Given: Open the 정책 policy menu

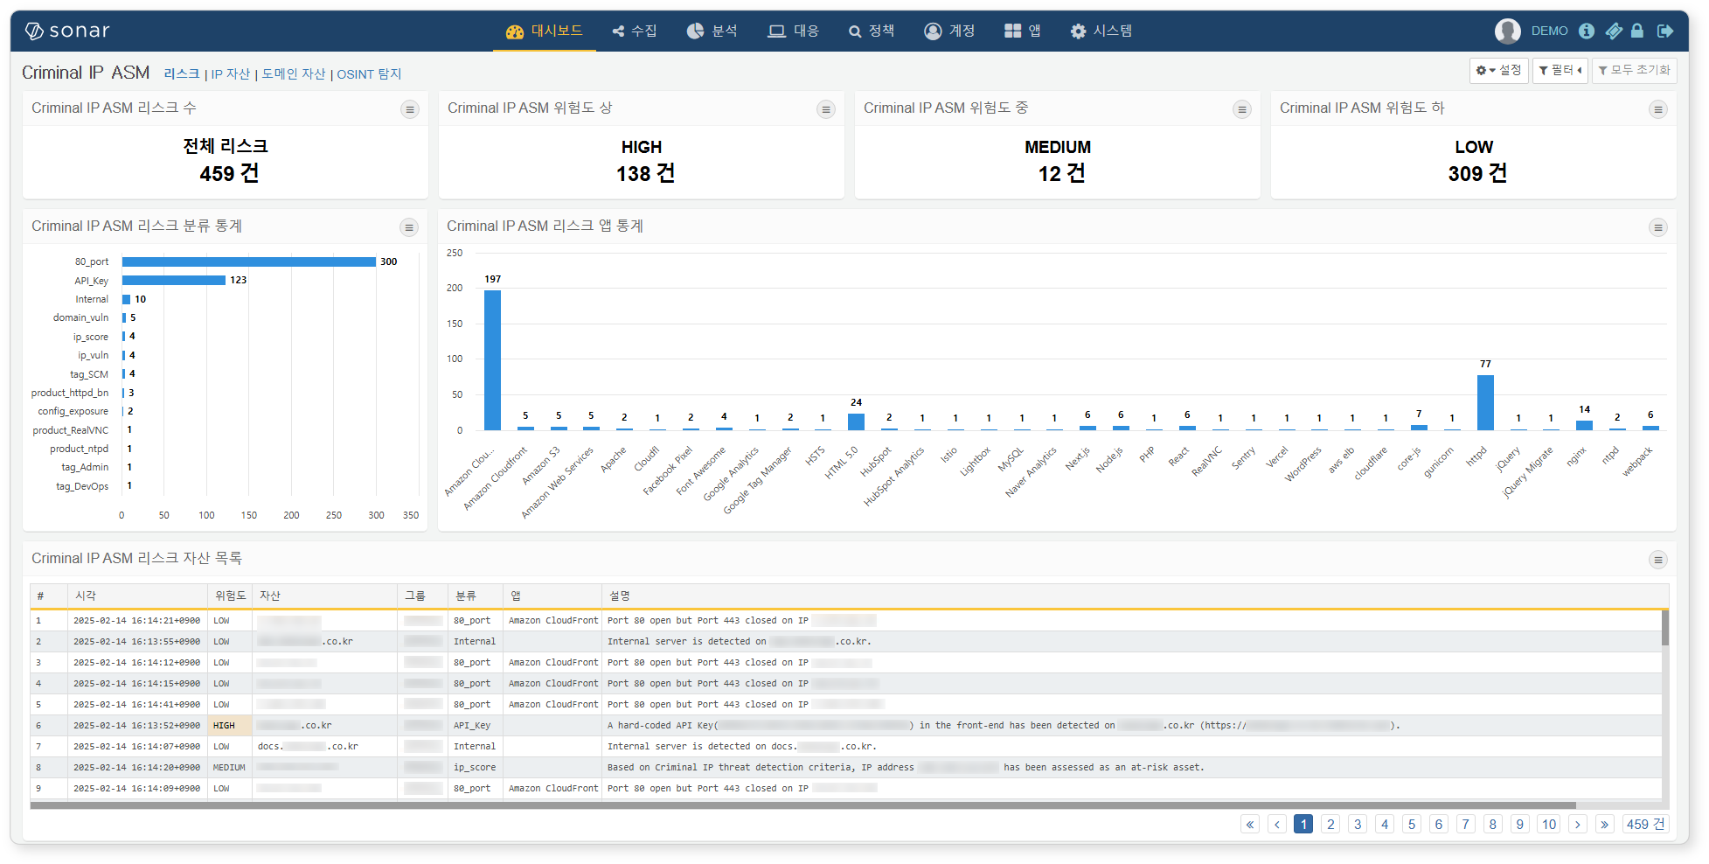Looking at the screenshot, I should pos(872,31).
